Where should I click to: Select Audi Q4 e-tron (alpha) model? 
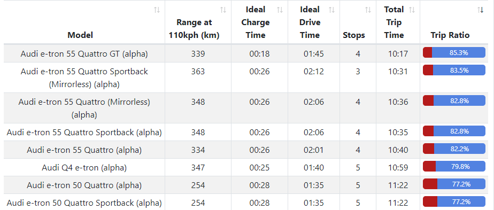pos(84,167)
